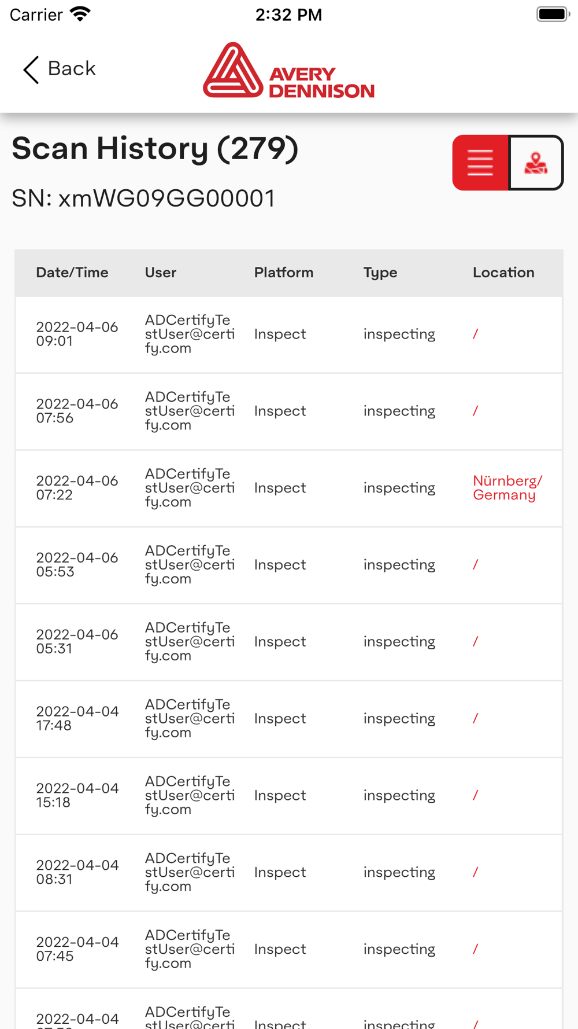Screen dimensions: 578x1029
Task: Tap location slash for 09:01 scan
Action: [x=475, y=334]
